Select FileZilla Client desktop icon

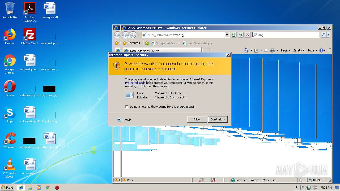(29, 37)
